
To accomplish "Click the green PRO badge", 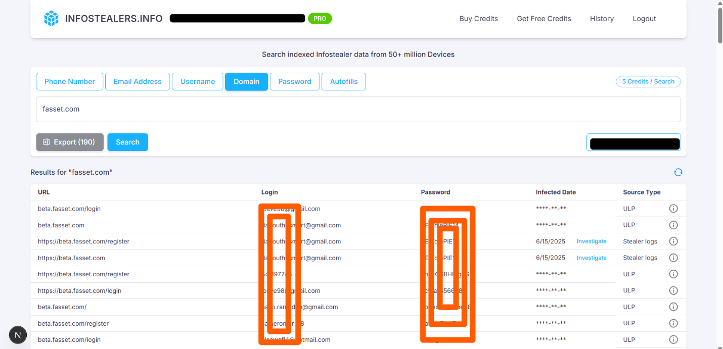I will pos(320,19).
